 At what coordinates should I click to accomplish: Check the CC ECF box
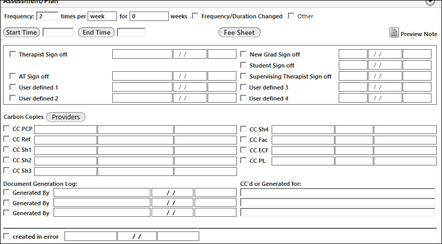click(x=243, y=150)
